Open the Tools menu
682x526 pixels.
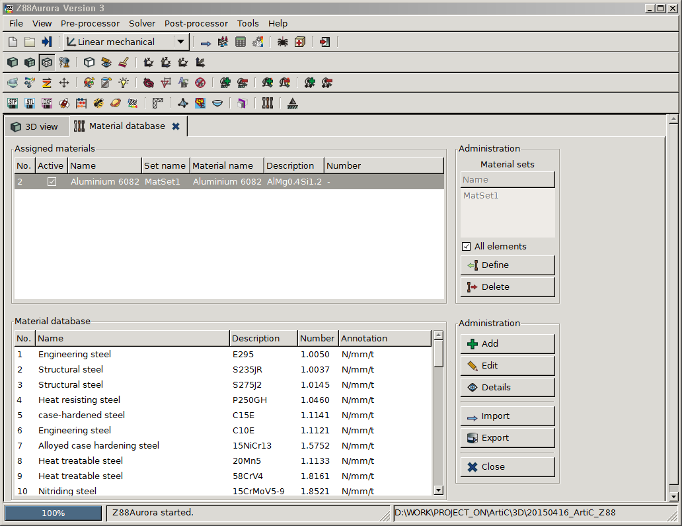pyautogui.click(x=248, y=23)
